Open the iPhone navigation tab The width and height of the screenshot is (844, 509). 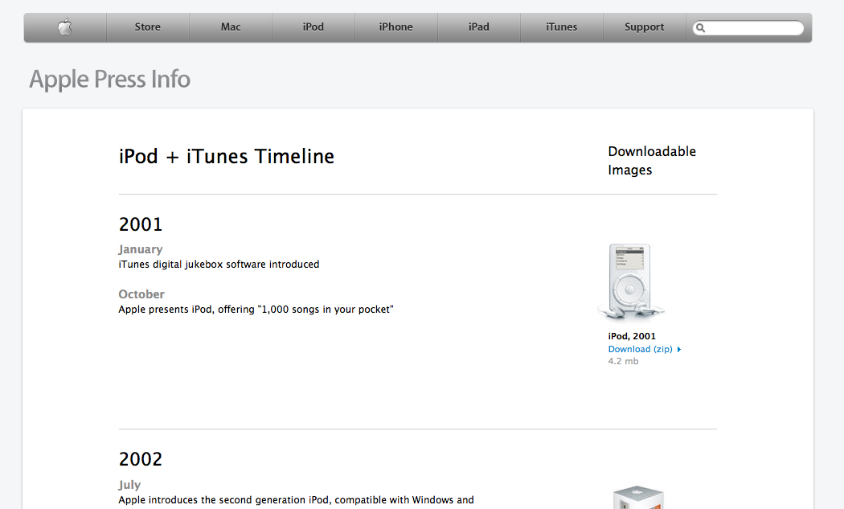click(396, 27)
